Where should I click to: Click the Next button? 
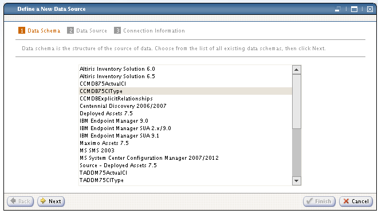tap(51, 201)
